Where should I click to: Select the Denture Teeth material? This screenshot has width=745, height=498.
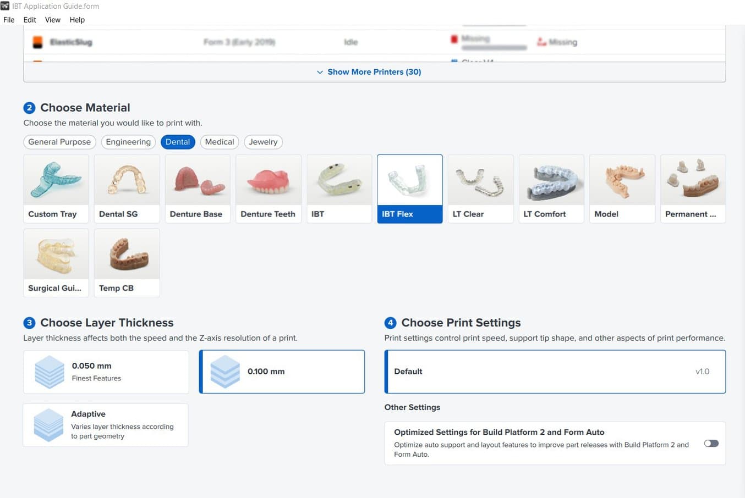(268, 188)
